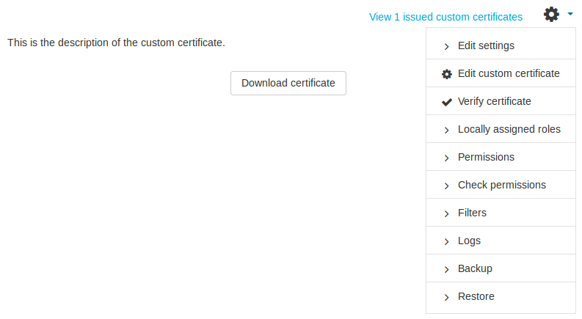Open Edit custom certificate menu entry
The height and width of the screenshot is (319, 582).
click(x=509, y=73)
